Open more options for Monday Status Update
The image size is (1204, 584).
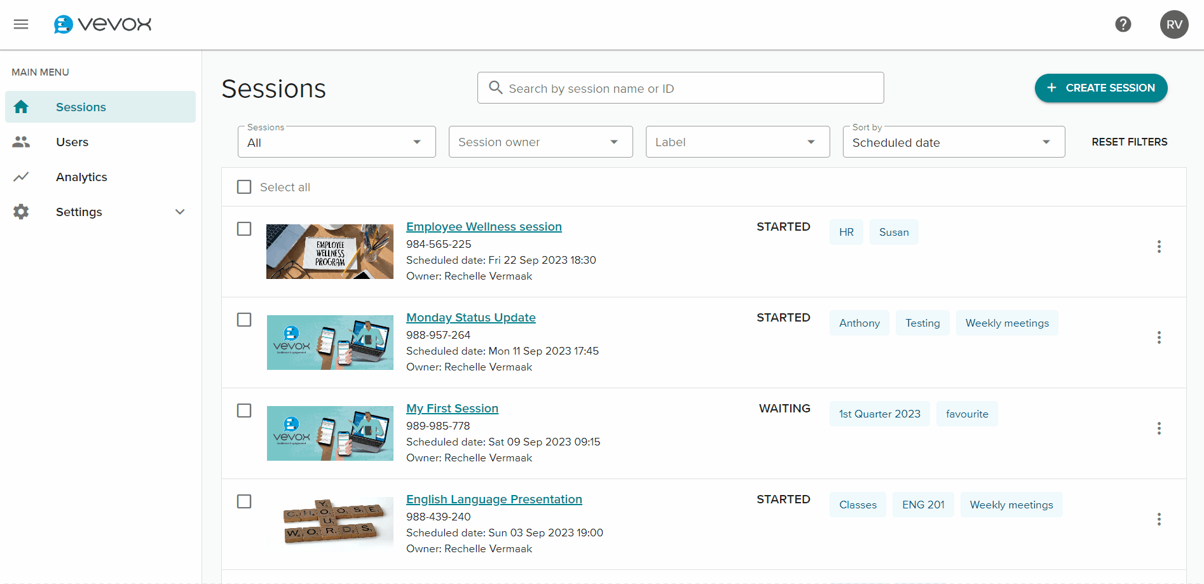1159,337
